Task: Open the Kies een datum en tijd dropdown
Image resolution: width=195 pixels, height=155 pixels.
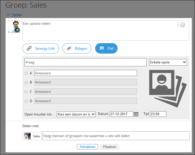Action: [x=76, y=114]
